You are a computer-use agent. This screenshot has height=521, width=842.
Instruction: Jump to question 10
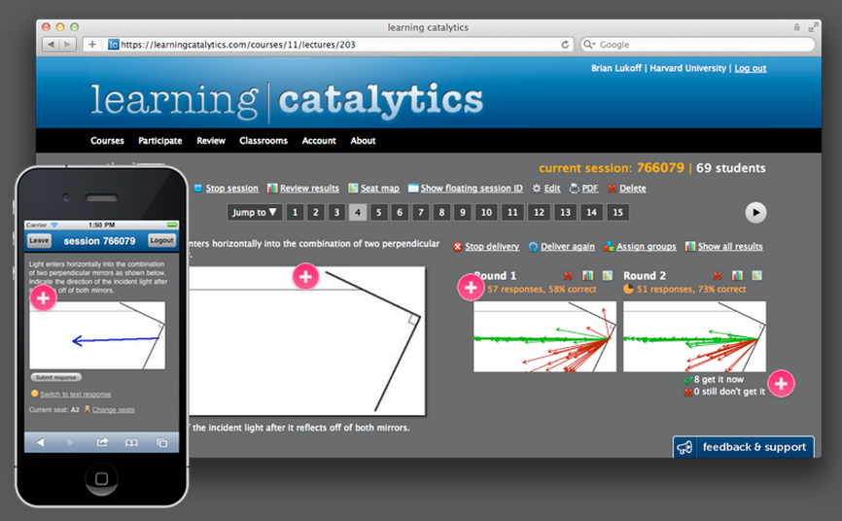pos(486,212)
